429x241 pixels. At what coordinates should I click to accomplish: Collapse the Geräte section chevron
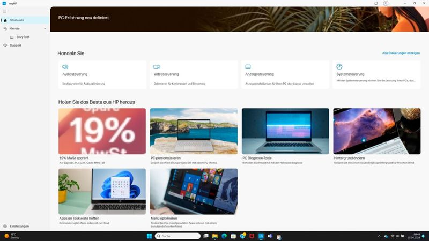click(x=45, y=28)
